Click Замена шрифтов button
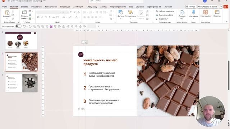 pyautogui.click(x=164, y=15)
